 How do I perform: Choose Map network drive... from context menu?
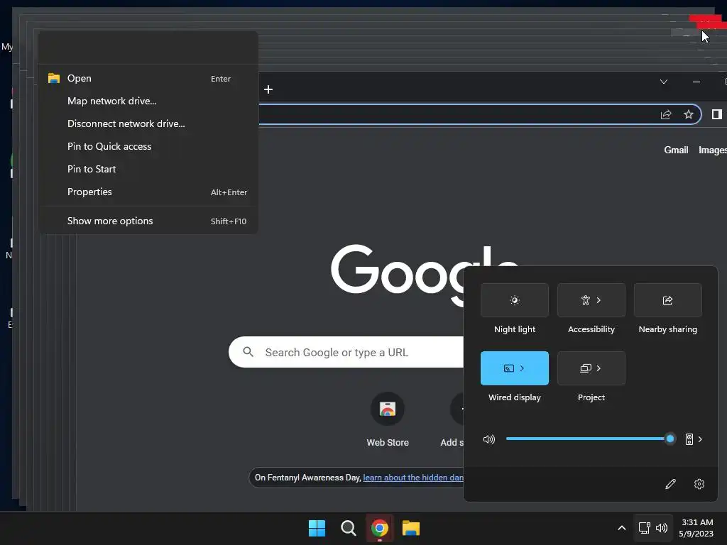[x=148, y=101]
